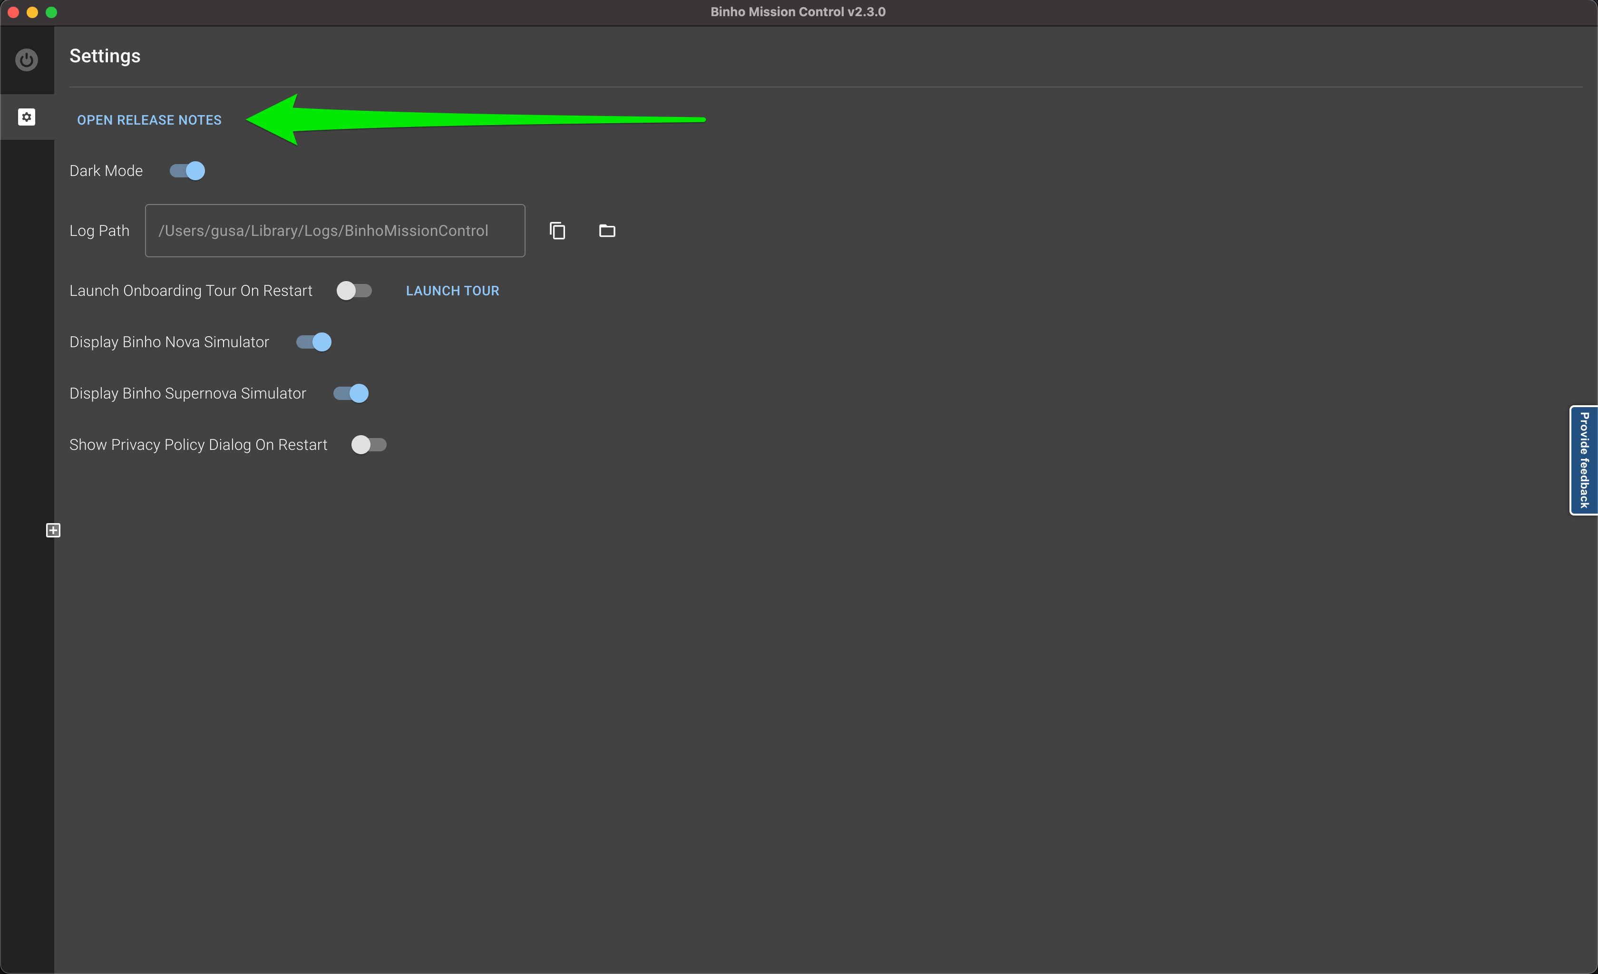Open release notes link
Image resolution: width=1598 pixels, height=974 pixels.
click(x=149, y=120)
